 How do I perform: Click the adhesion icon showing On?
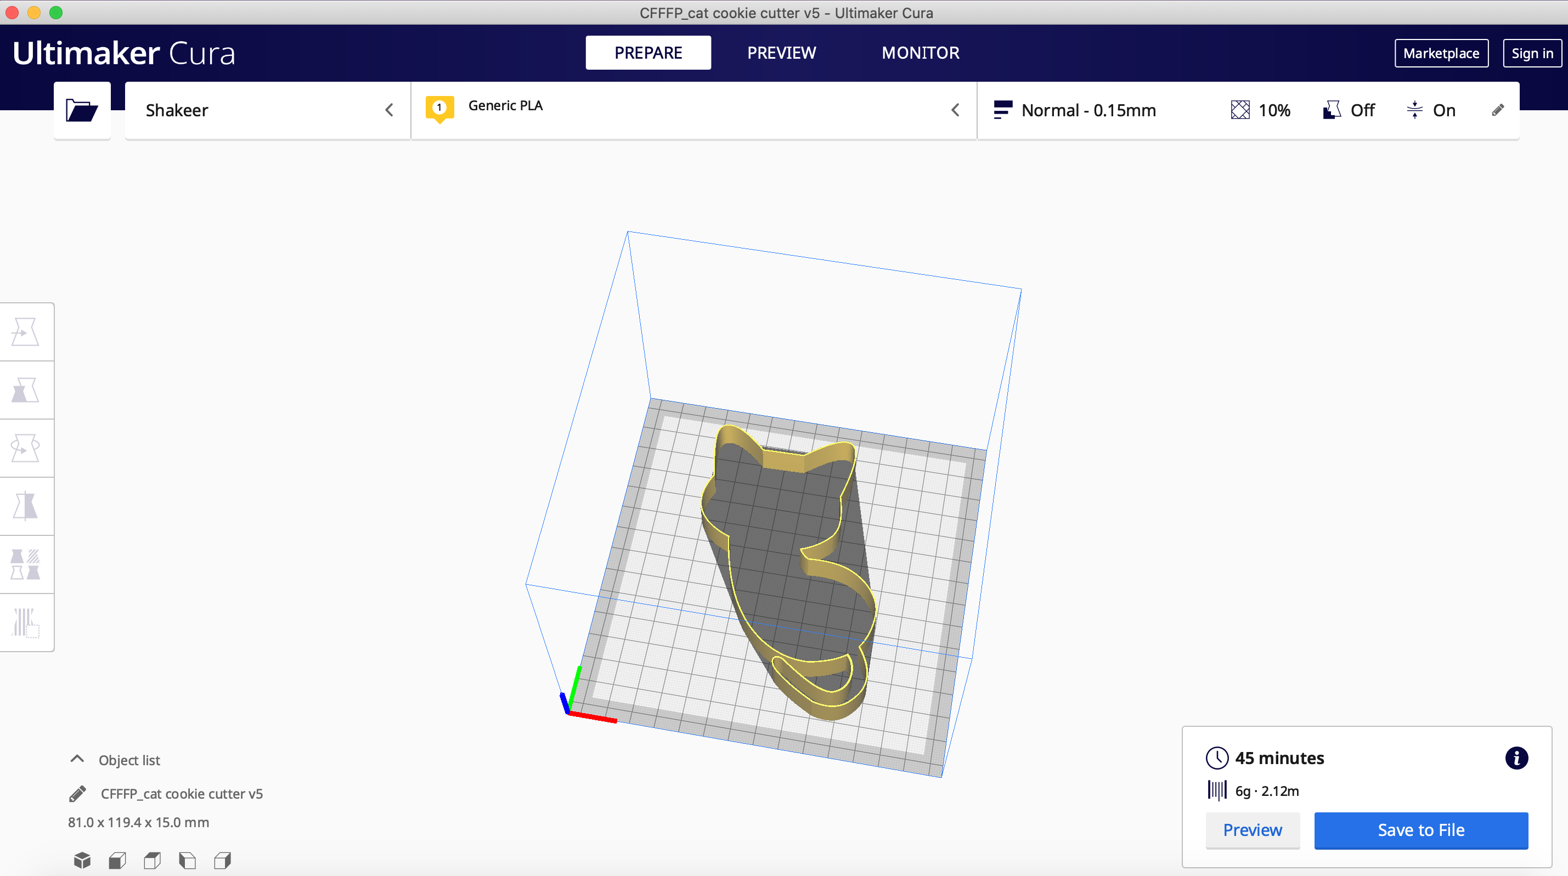tap(1414, 110)
